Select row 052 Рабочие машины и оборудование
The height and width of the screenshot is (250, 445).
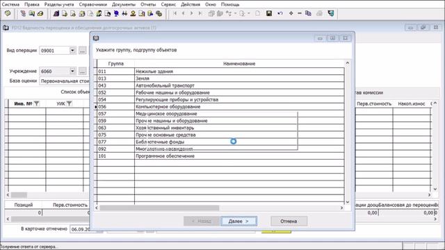point(220,92)
